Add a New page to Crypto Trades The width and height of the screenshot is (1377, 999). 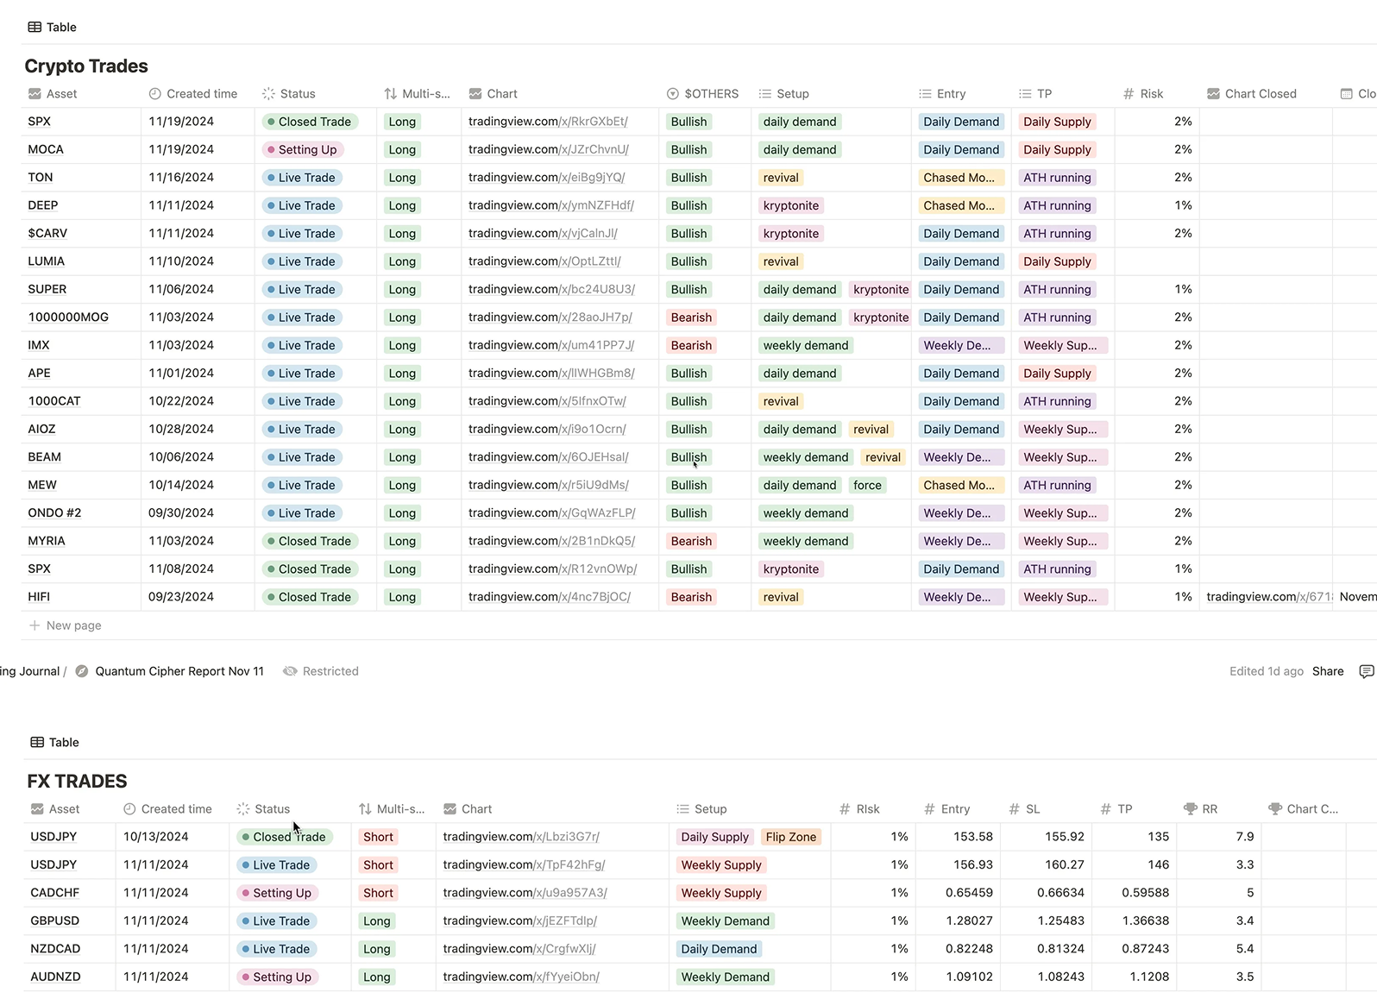point(65,625)
